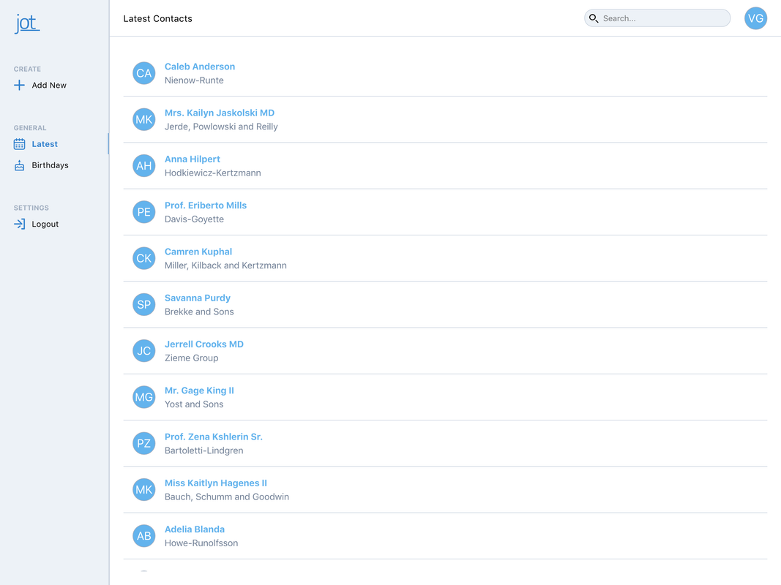Click the magnifier icon in the search bar
The width and height of the screenshot is (781, 585).
click(593, 18)
